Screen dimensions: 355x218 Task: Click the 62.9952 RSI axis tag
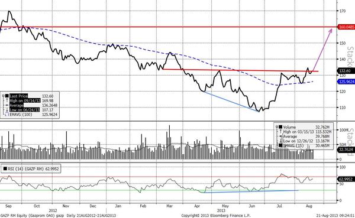(x=346, y=179)
